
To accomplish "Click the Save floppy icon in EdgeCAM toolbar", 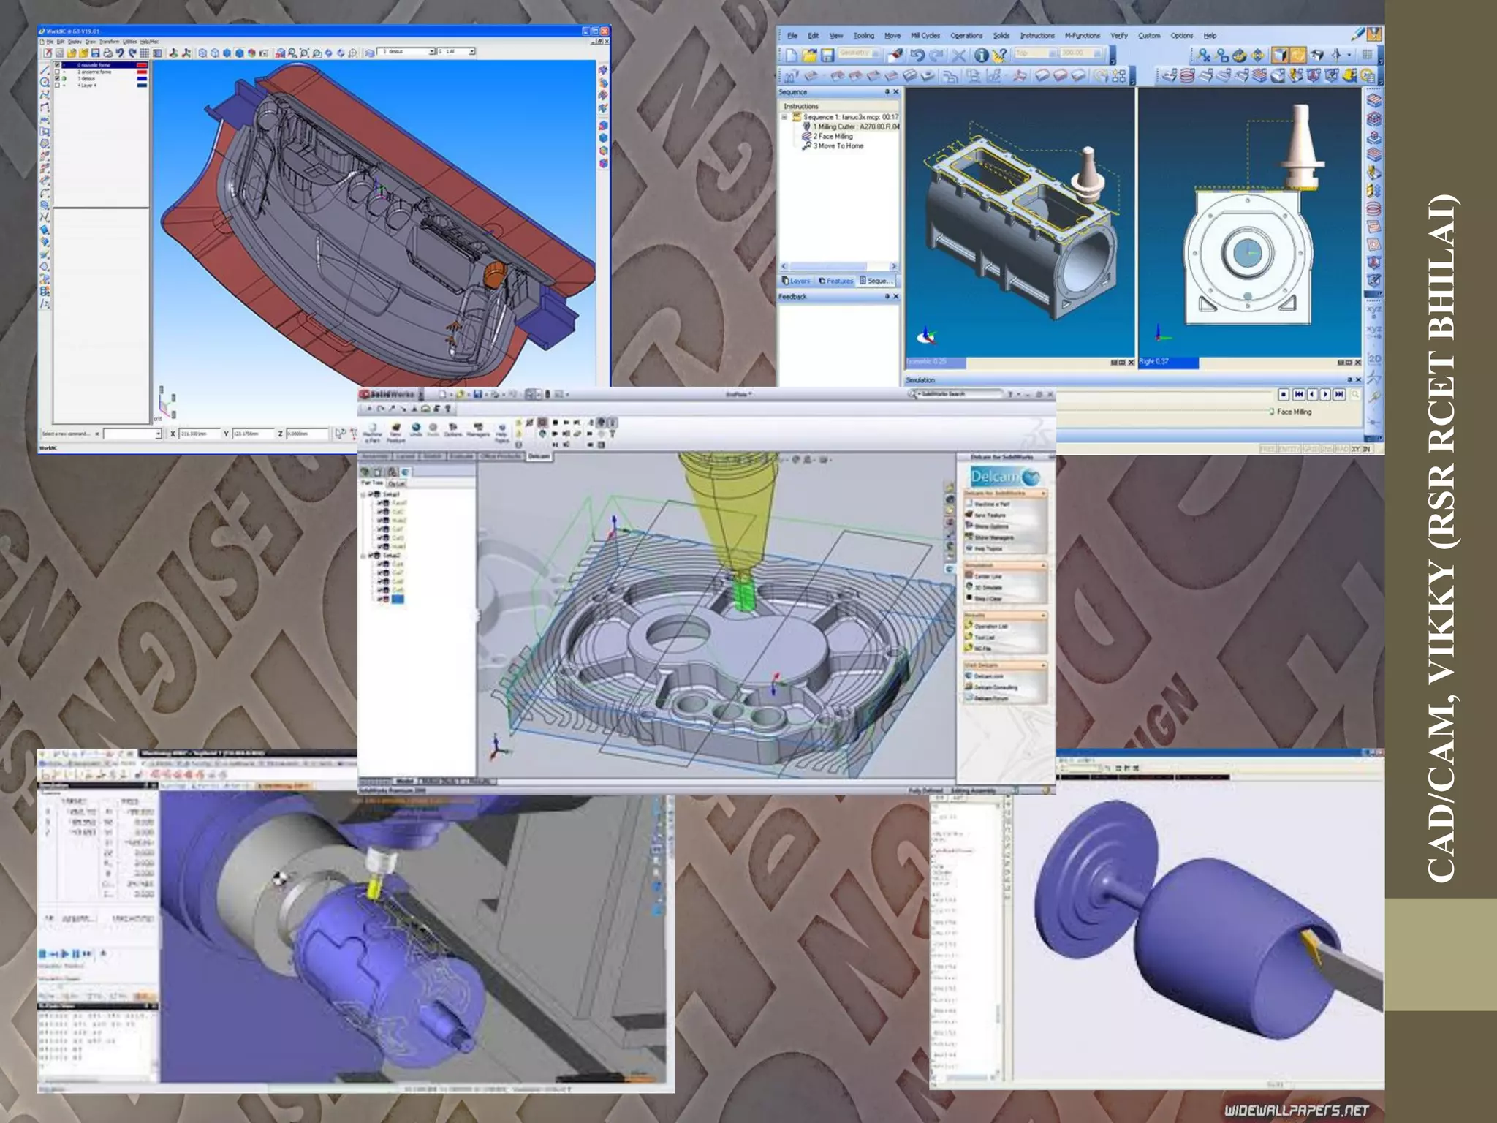I will tap(827, 55).
